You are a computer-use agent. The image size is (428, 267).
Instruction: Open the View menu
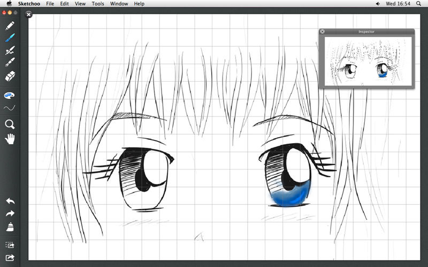tap(80, 4)
